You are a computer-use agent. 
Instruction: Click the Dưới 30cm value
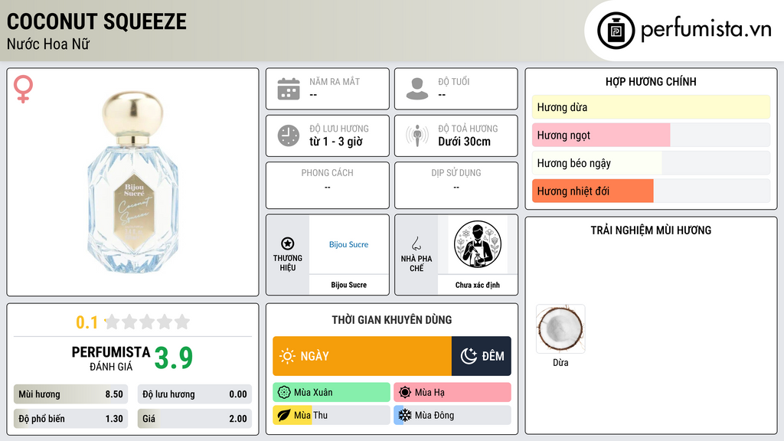pos(465,142)
